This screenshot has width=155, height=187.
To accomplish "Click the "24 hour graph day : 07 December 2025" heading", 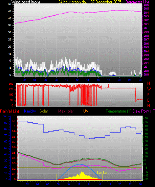I will 90,2.
